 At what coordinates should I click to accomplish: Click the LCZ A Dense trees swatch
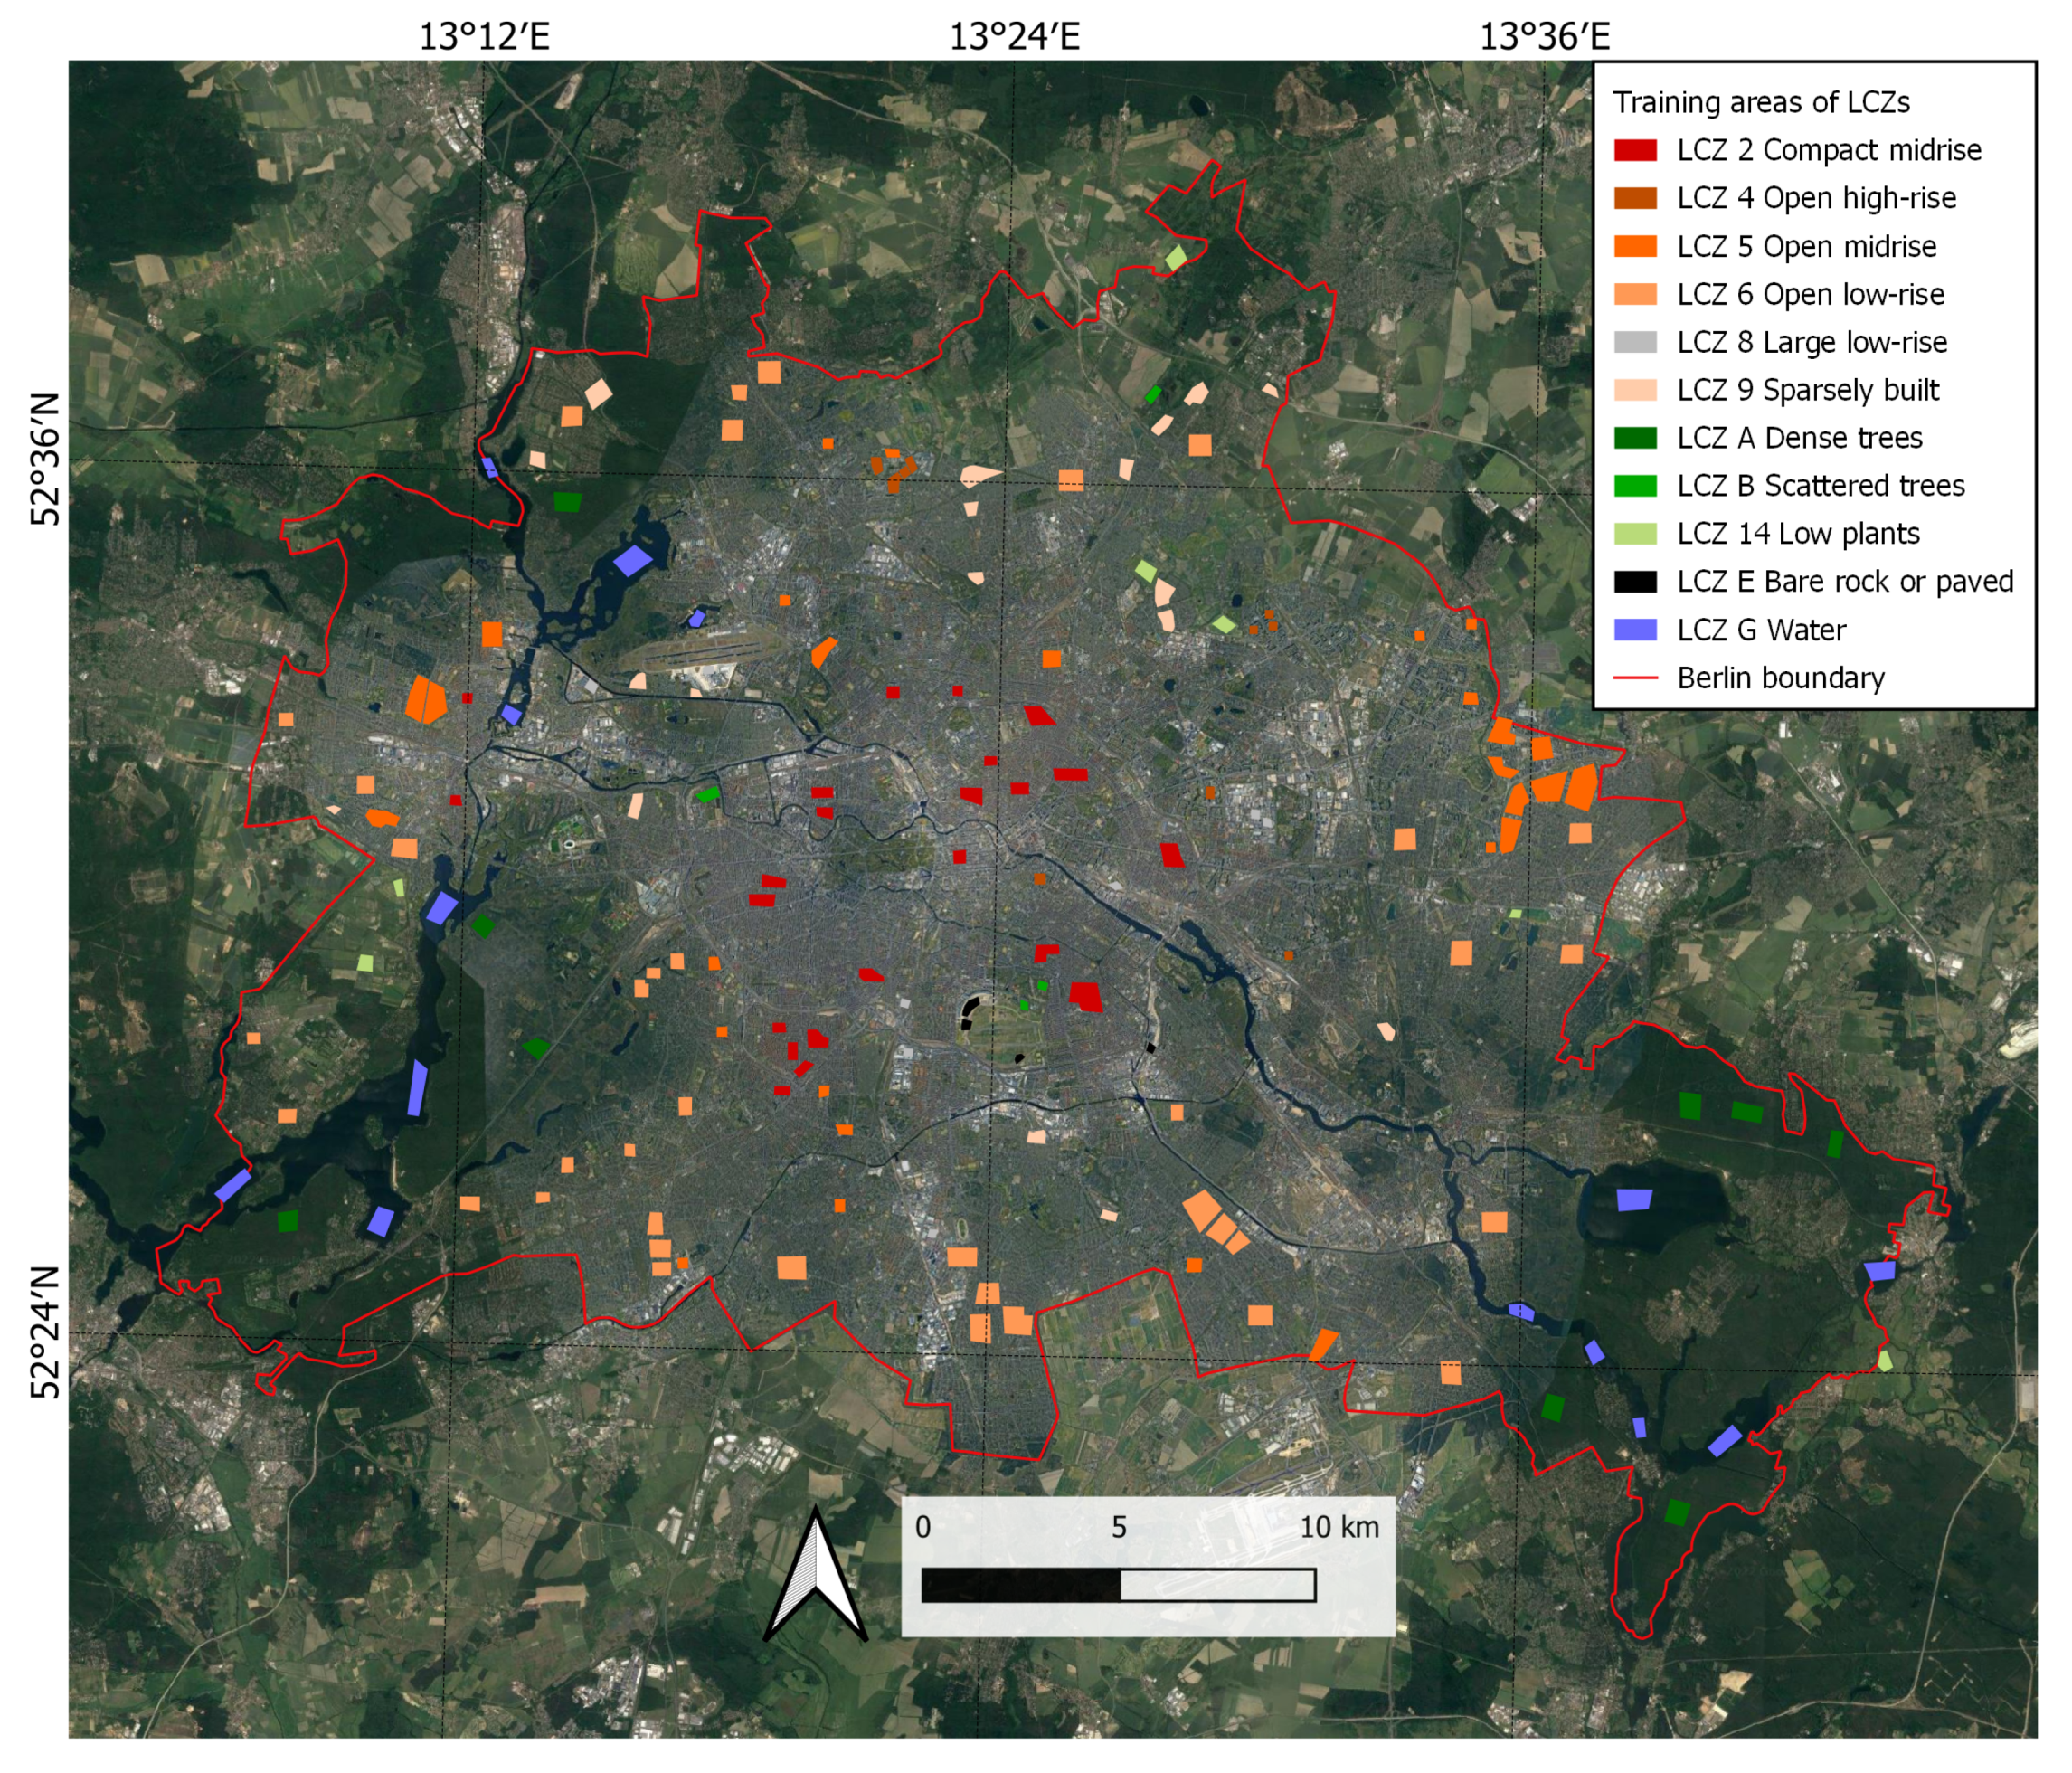pyautogui.click(x=1634, y=438)
